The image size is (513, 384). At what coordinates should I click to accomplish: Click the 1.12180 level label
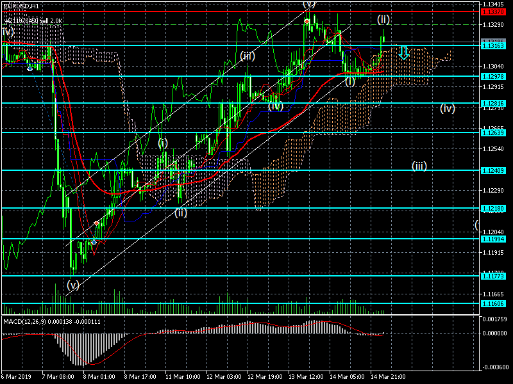click(x=494, y=209)
